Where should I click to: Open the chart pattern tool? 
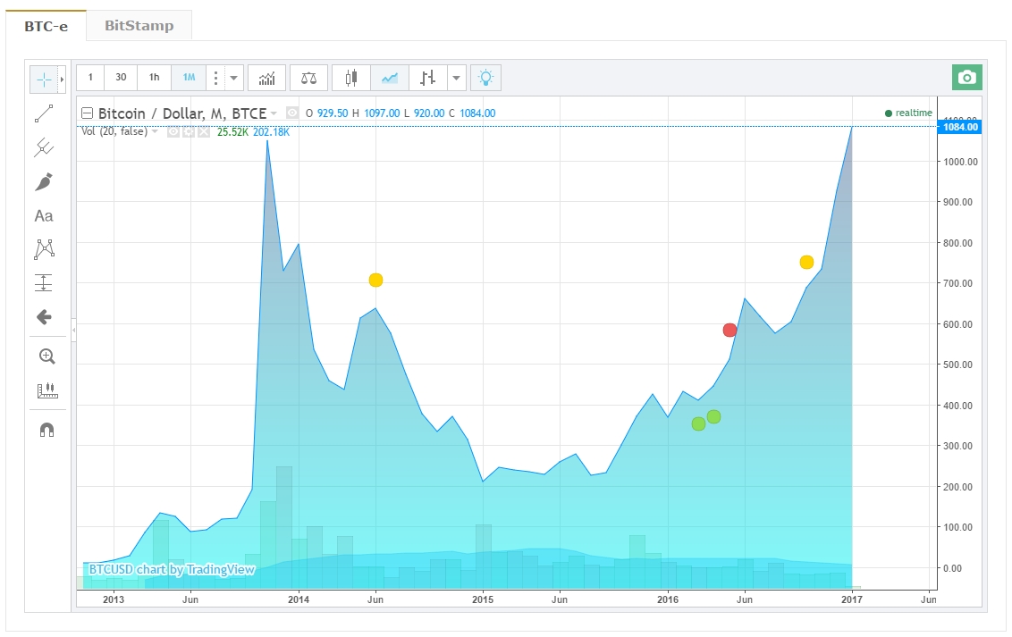point(44,249)
